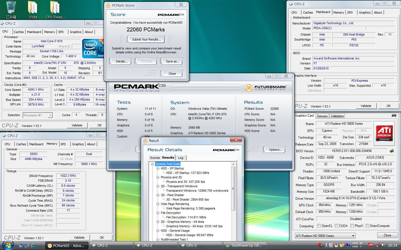Switch to Sensors tab in GPU-Z
The width and height of the screenshot is (401, 250).
point(322,116)
